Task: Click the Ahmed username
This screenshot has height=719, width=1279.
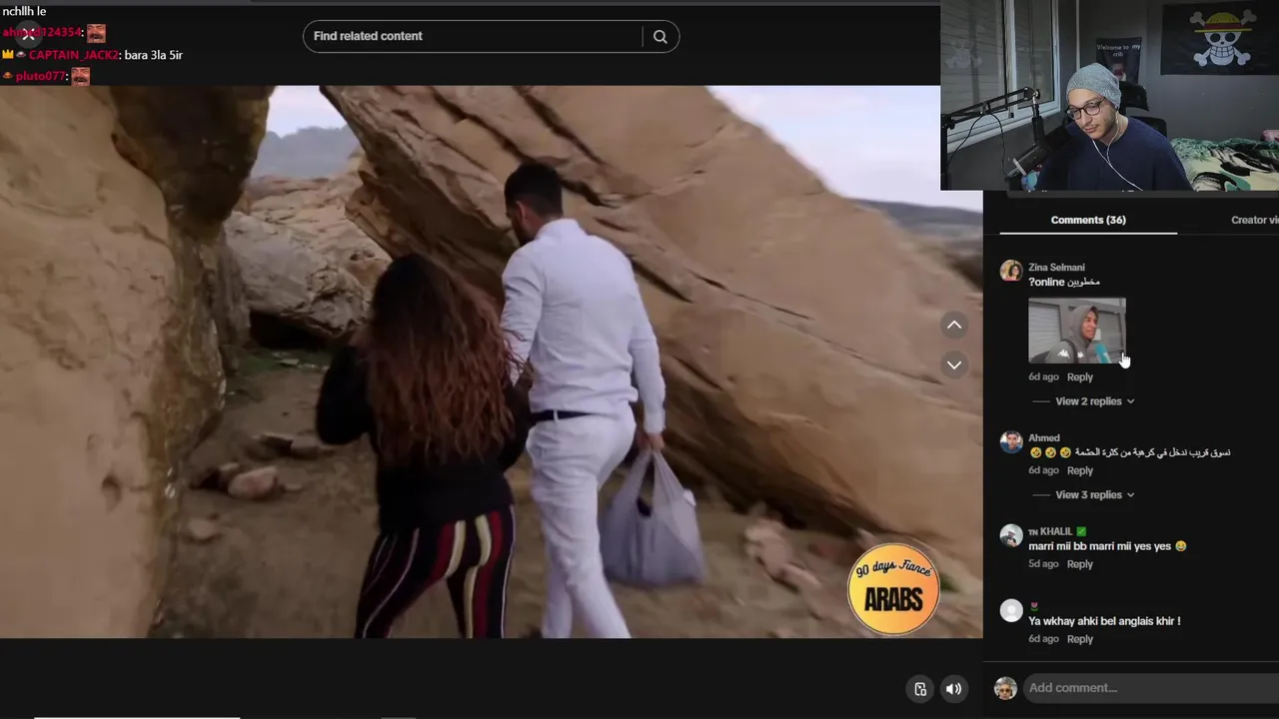Action: click(1044, 437)
